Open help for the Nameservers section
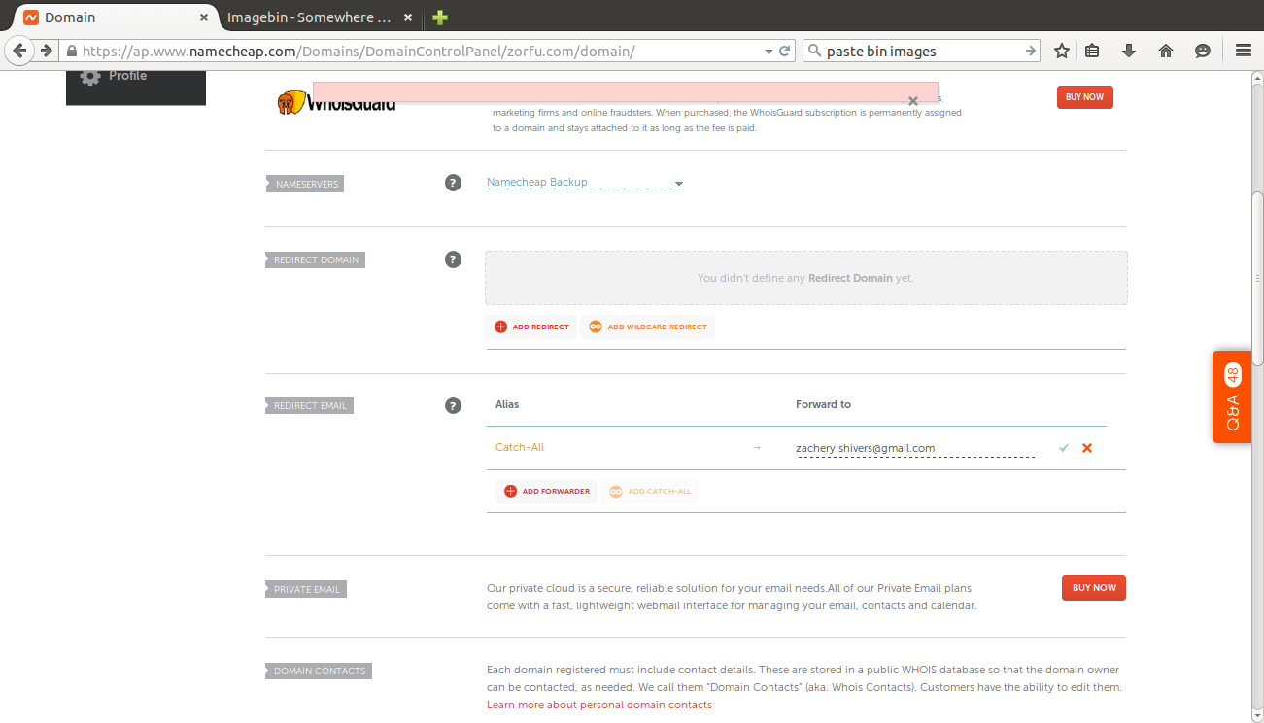 [453, 183]
